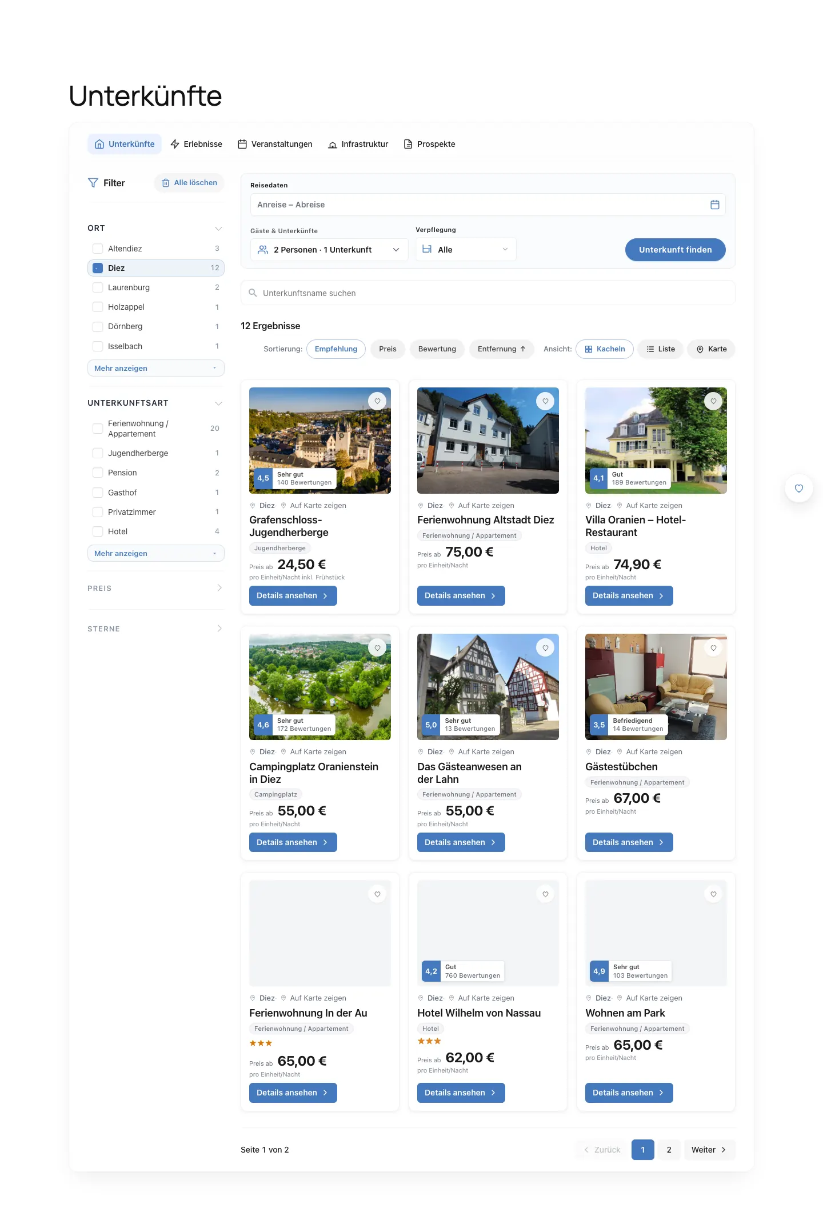Tap the heart icon on Villa Oranien card
This screenshot has width=823, height=1212.
713,401
